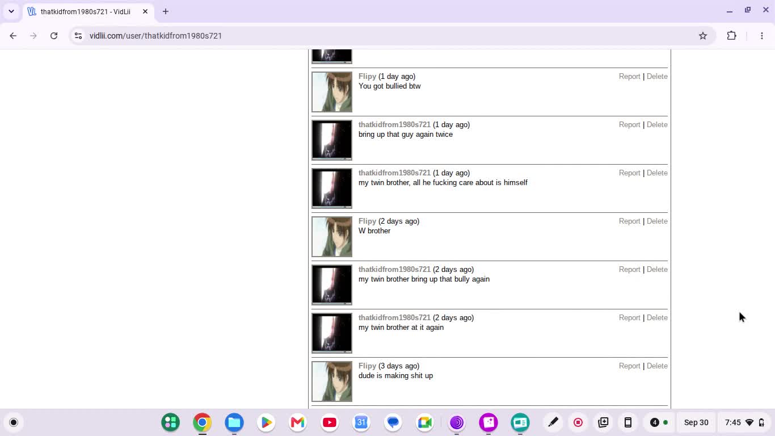Open Google Chrome from the shelf
Viewport: 775px width, 436px height.
pyautogui.click(x=202, y=422)
